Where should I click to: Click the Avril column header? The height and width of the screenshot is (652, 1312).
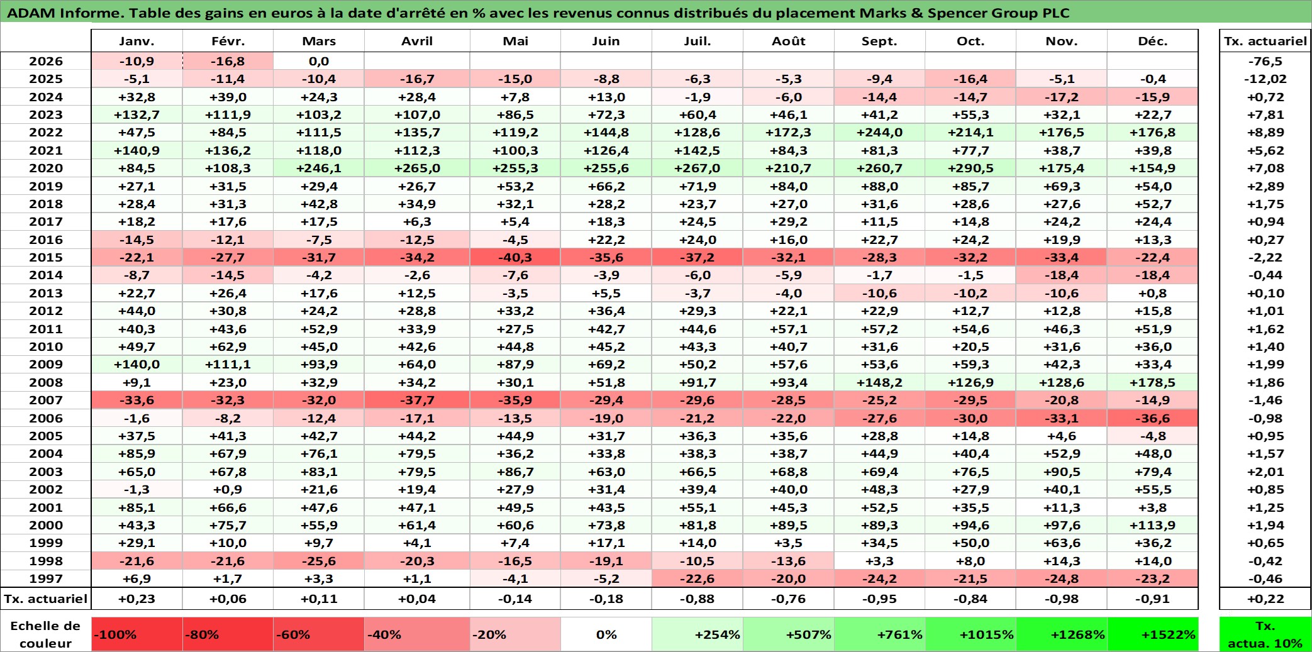(x=417, y=41)
